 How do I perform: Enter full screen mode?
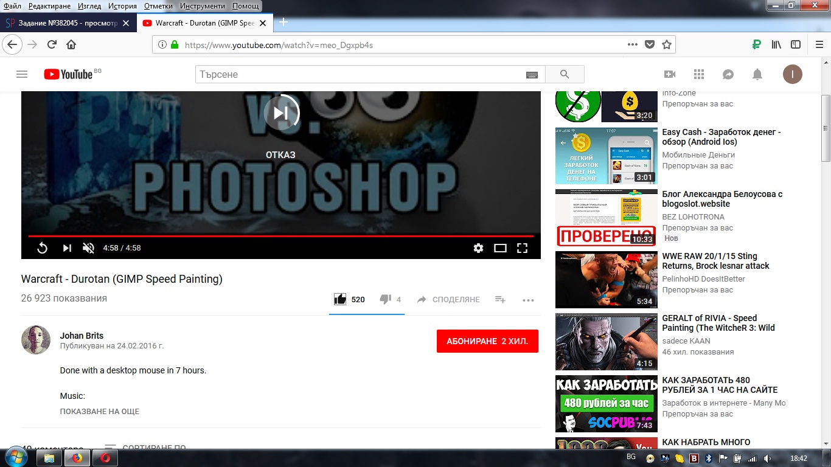pos(522,248)
